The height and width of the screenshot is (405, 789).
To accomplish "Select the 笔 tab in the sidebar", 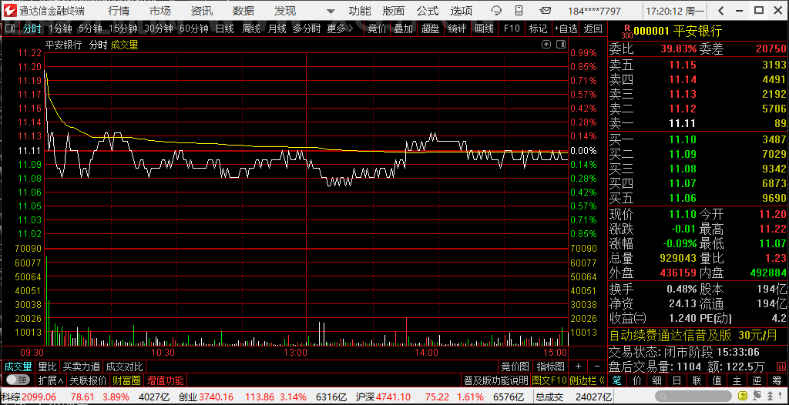I will [619, 380].
